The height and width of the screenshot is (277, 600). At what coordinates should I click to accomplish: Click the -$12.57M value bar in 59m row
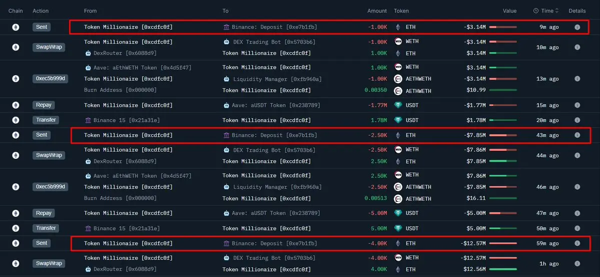pos(503,243)
